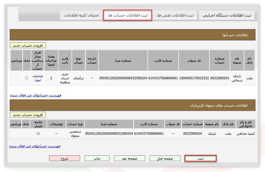Image resolution: width=265 pixels, height=172 pixels.
Task: Tick the حذف checkbox for ملت account row
Action: (x=27, y=78)
